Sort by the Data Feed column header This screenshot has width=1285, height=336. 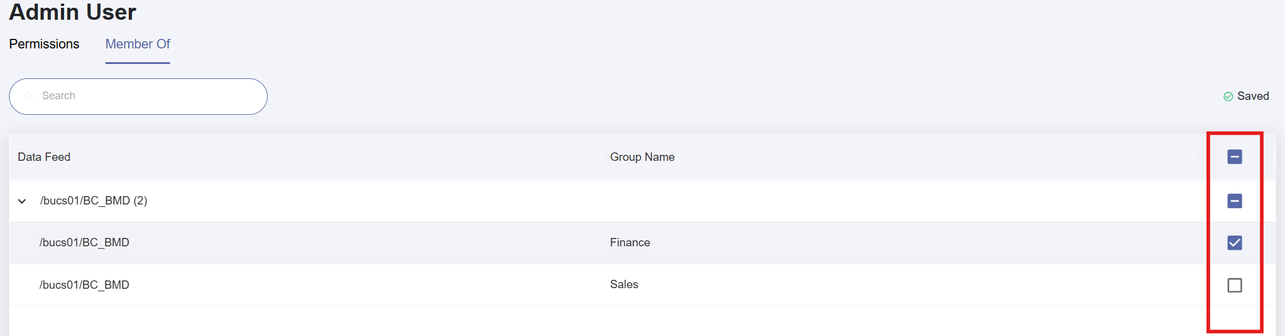[x=44, y=157]
